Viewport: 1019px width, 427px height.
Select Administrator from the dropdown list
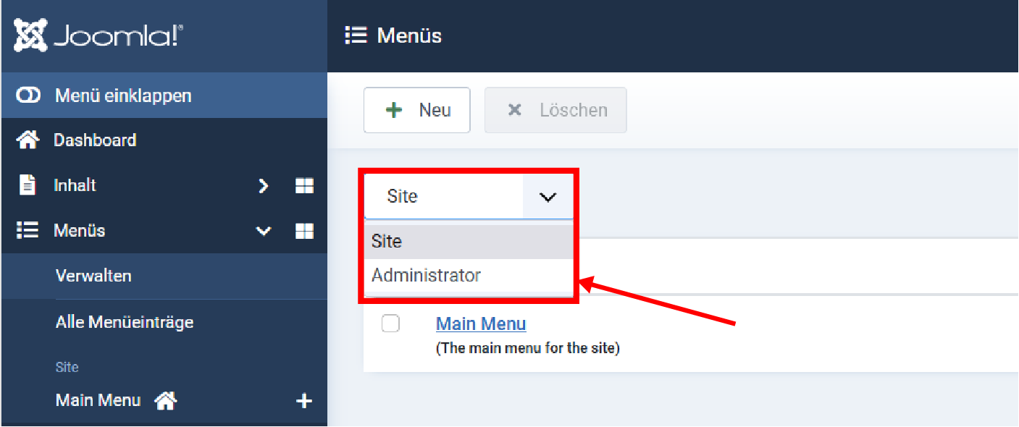pyautogui.click(x=426, y=276)
